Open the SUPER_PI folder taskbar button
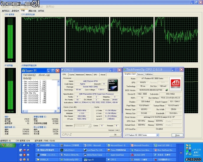Image resolution: width=203 pixels, height=162 pixels. (47, 159)
